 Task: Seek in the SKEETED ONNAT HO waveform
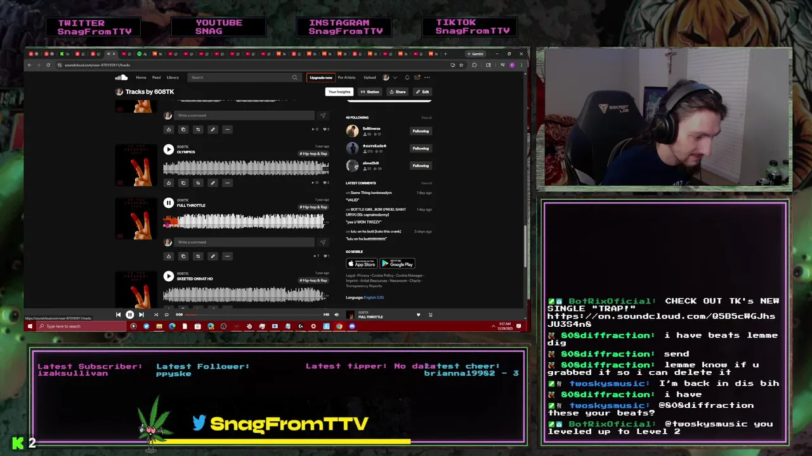[x=246, y=294]
